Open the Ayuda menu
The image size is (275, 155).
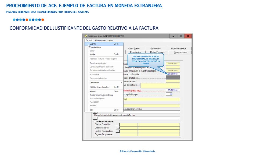coord(111,40)
